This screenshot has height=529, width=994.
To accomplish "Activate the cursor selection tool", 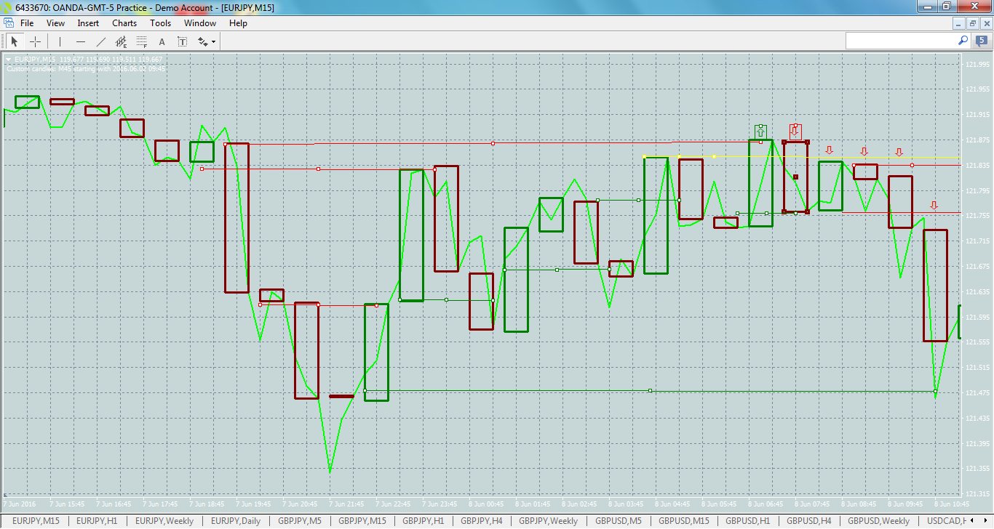I will (15, 41).
